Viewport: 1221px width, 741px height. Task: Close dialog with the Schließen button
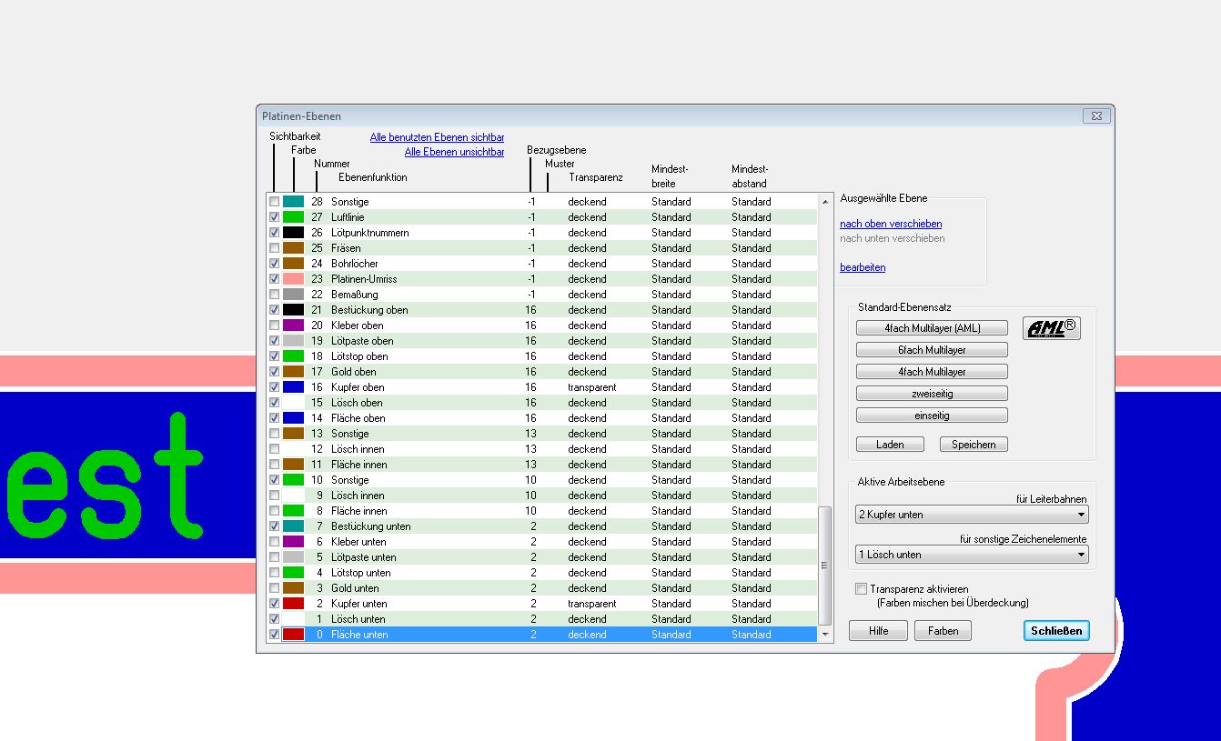[x=1056, y=631]
